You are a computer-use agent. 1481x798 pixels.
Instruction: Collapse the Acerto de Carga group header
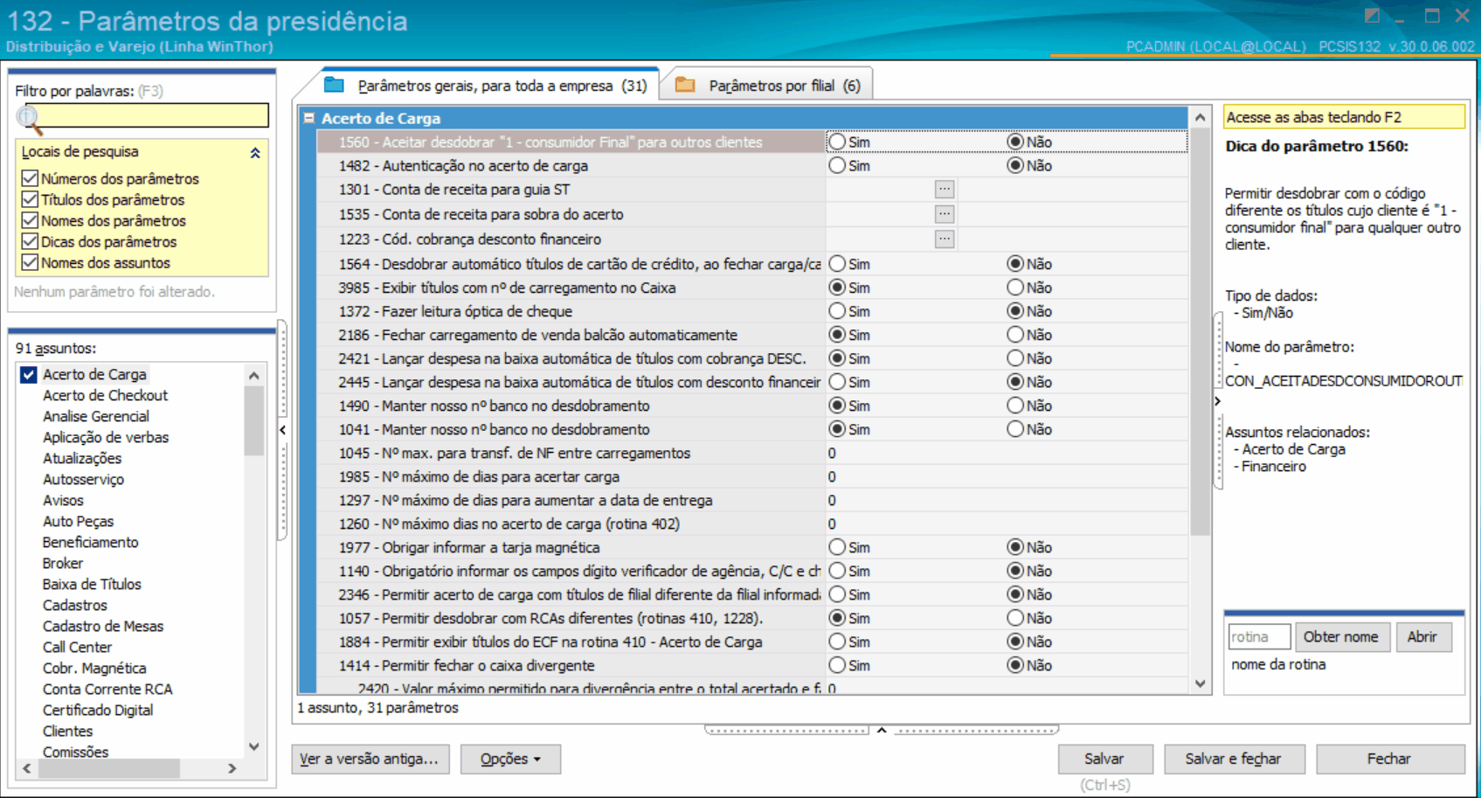click(308, 117)
